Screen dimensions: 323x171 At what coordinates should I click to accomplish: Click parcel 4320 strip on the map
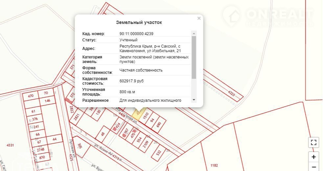point(231,93)
